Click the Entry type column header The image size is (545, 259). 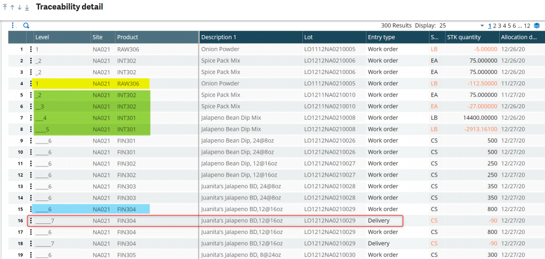coord(381,37)
